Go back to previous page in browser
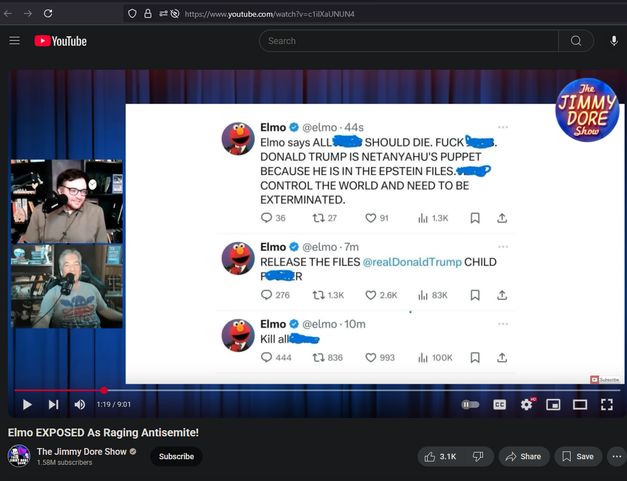This screenshot has width=627, height=481. [x=8, y=13]
